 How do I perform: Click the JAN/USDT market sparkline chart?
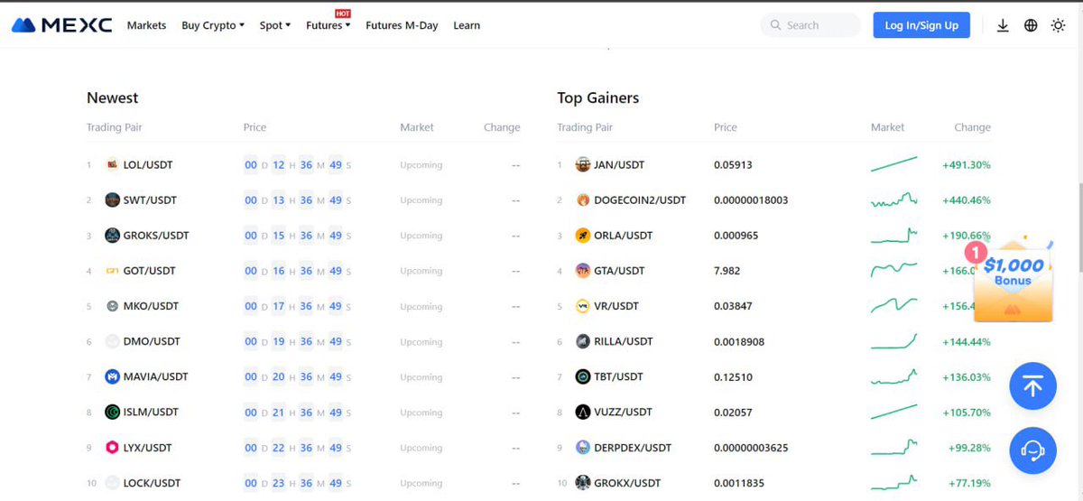coord(893,164)
